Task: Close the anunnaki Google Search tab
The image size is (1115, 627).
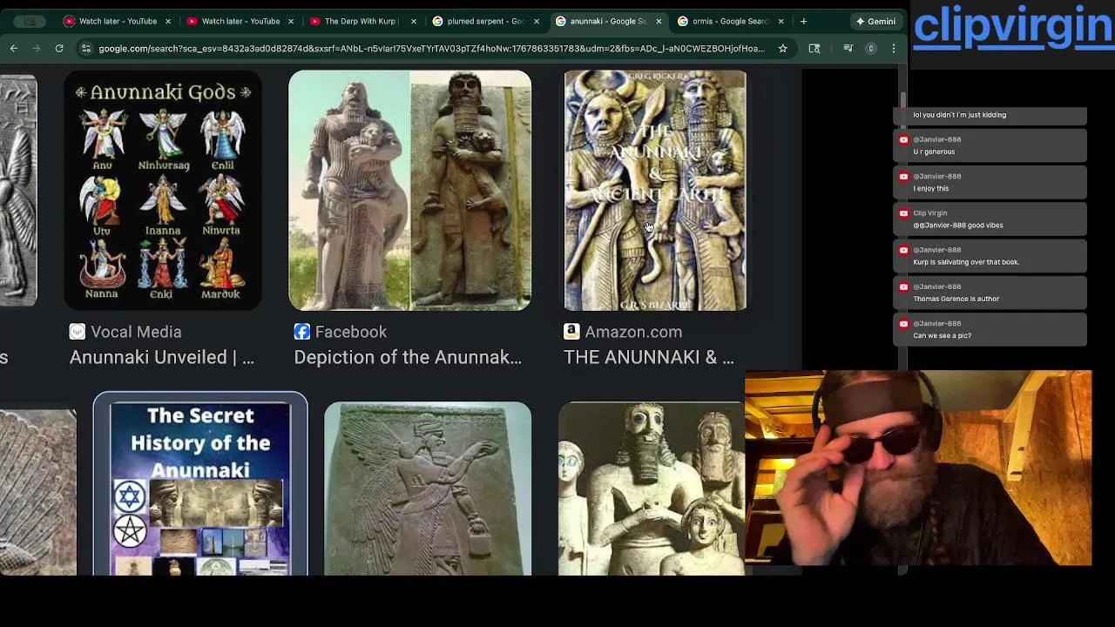Action: click(x=659, y=21)
